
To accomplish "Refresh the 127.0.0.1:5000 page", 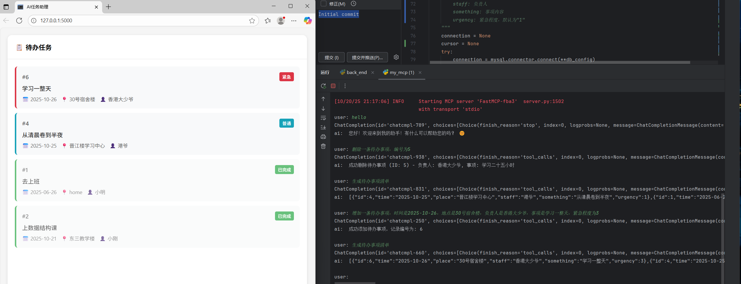I will 19,20.
